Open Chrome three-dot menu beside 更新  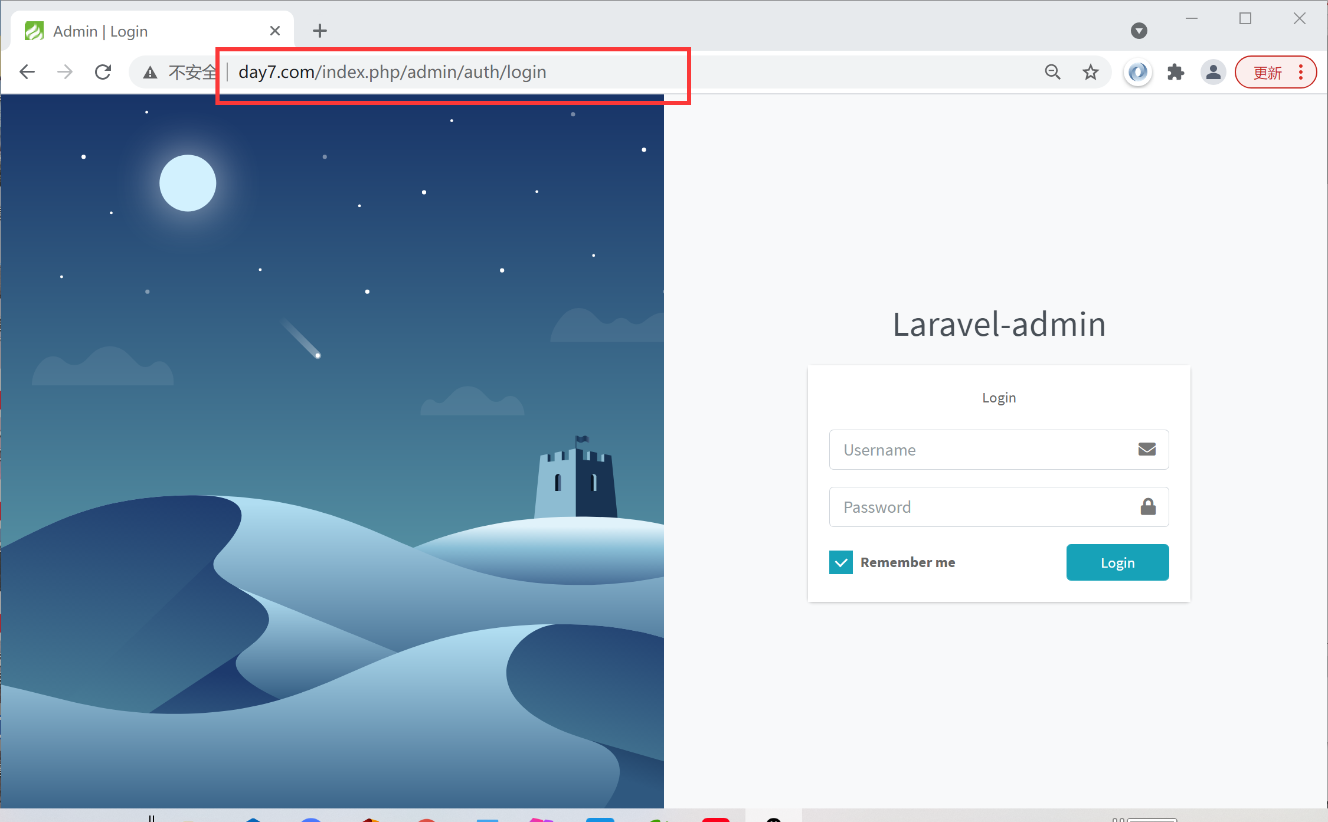point(1301,72)
